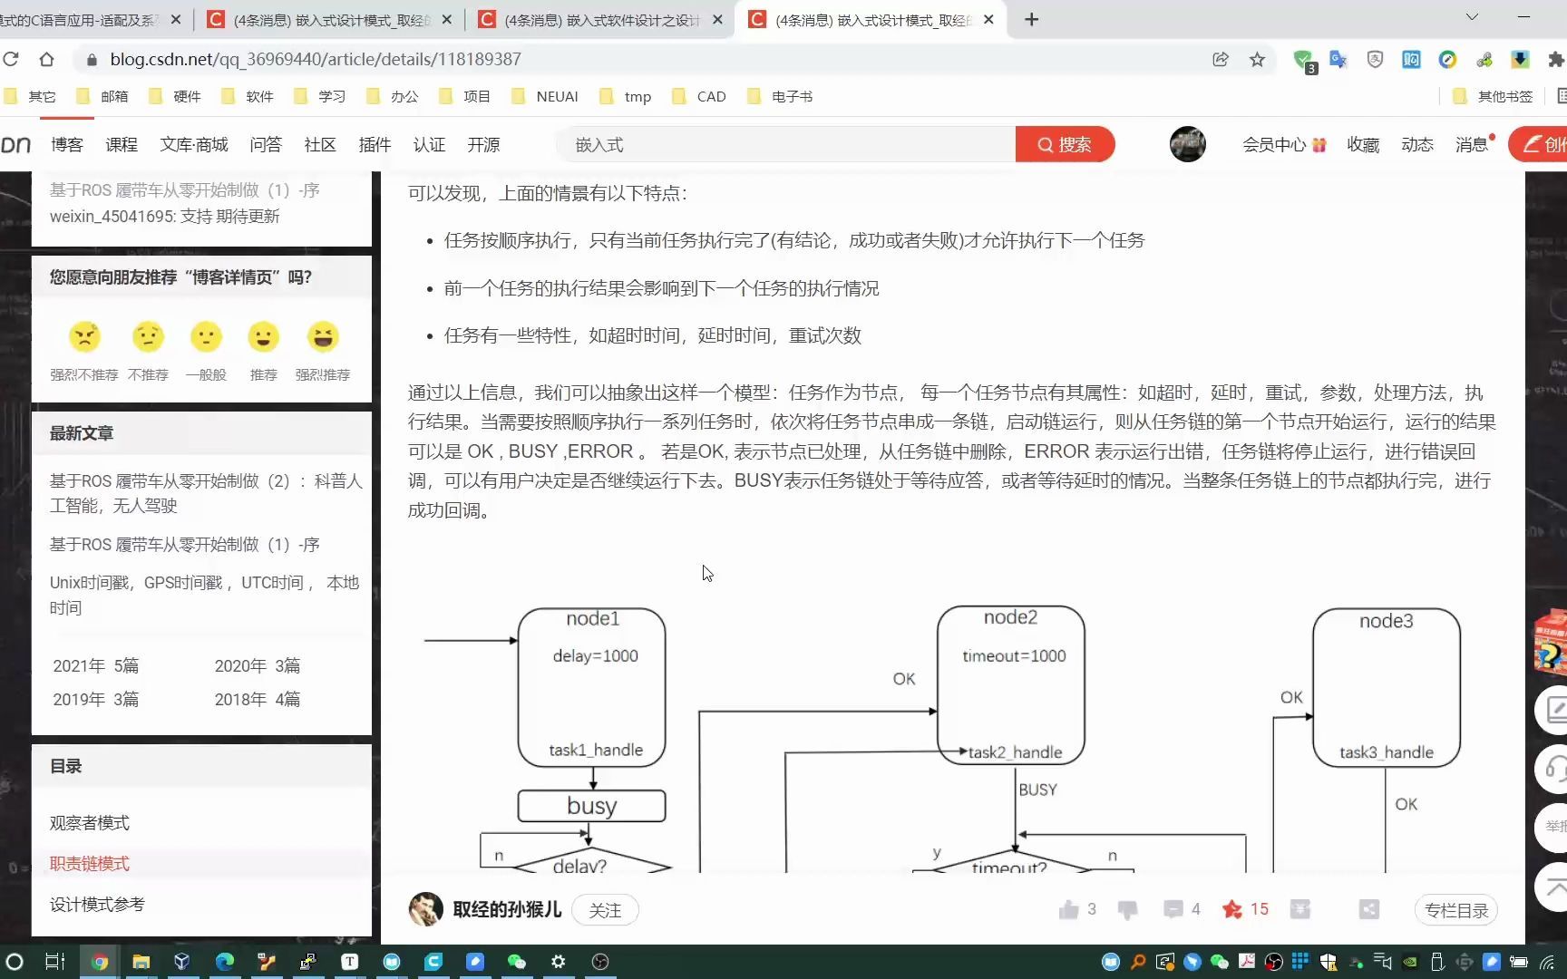Bookmark this page with the star icon

click(x=1257, y=59)
